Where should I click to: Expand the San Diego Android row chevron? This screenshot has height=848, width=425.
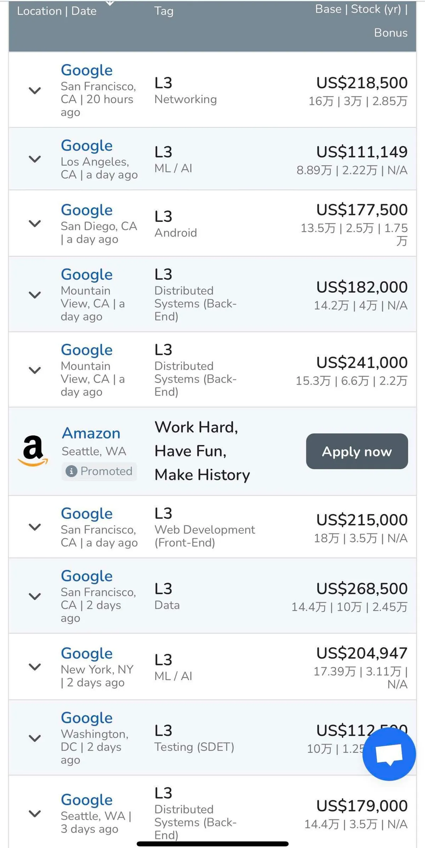tap(35, 224)
